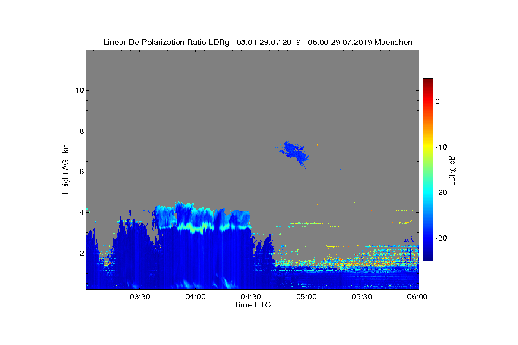Click the height tick label 6
This screenshot has height=345, width=518.
(x=81, y=172)
